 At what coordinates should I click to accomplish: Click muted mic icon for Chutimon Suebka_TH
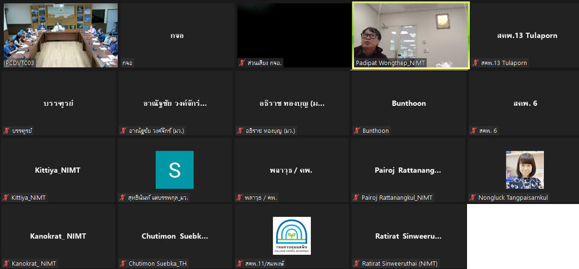tap(123, 264)
